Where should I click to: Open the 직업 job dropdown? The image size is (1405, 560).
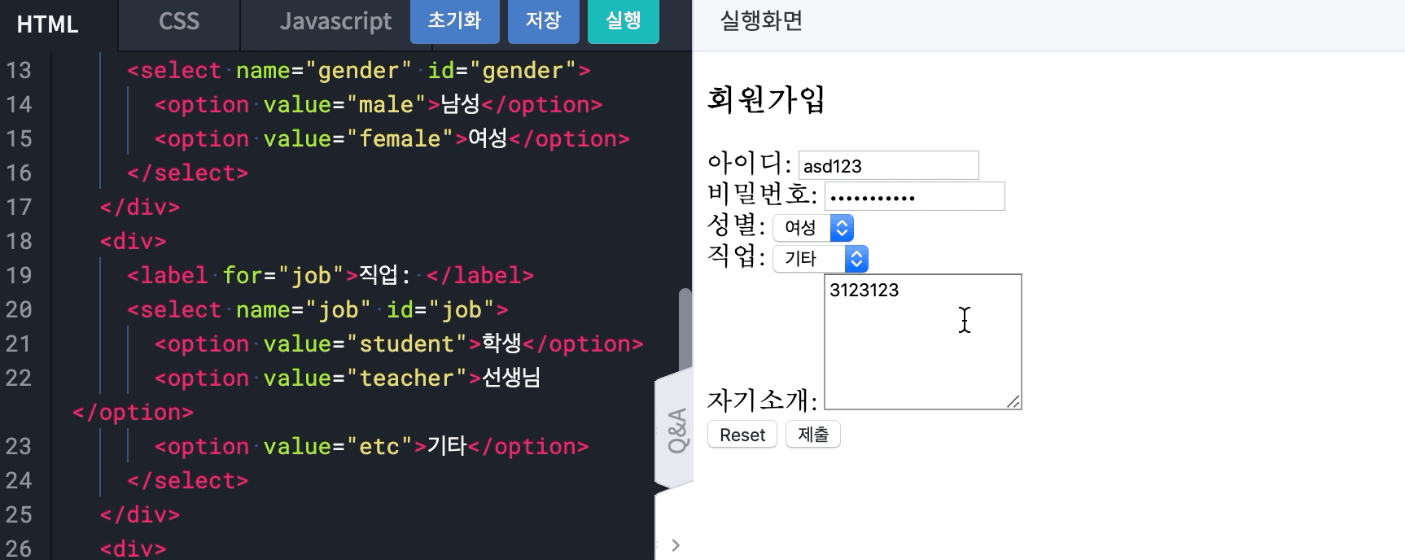coord(820,259)
